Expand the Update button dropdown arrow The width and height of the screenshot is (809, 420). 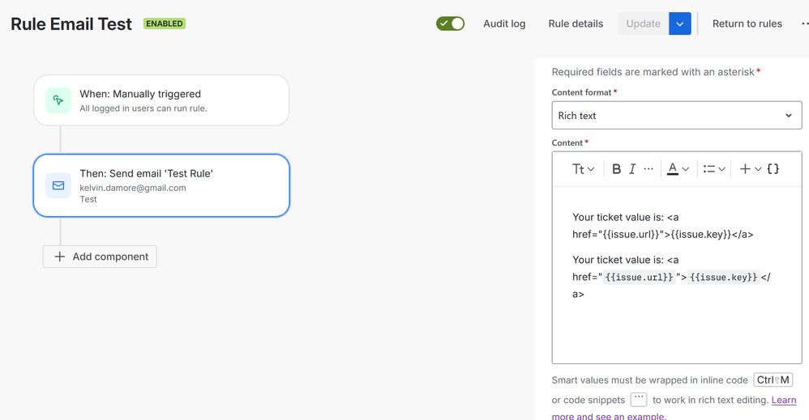(x=679, y=23)
